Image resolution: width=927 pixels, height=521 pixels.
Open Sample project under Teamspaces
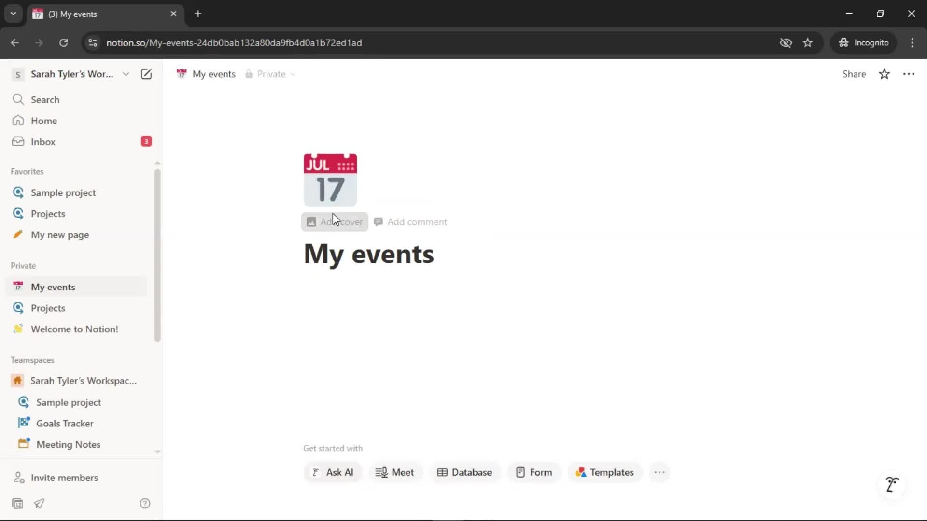pyautogui.click(x=77, y=402)
